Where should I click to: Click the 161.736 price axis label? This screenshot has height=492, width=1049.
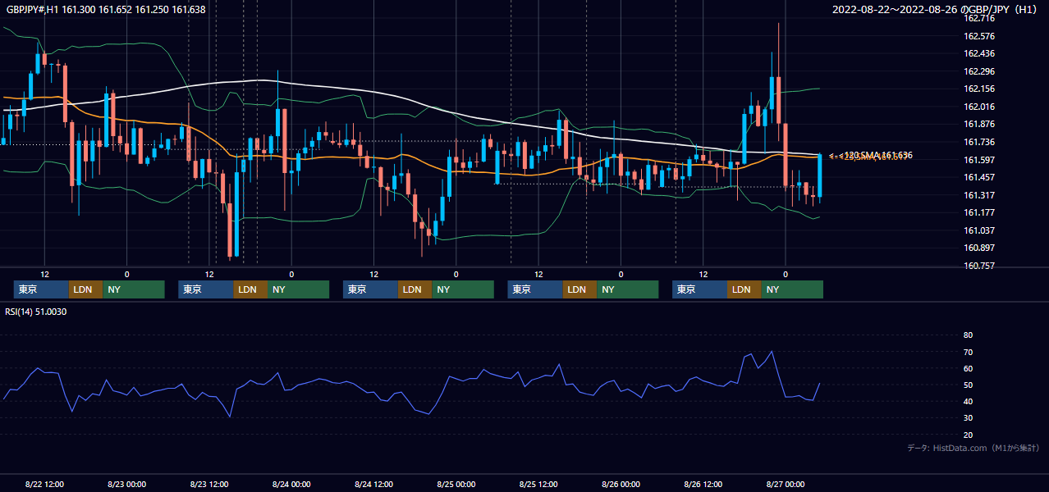point(978,142)
